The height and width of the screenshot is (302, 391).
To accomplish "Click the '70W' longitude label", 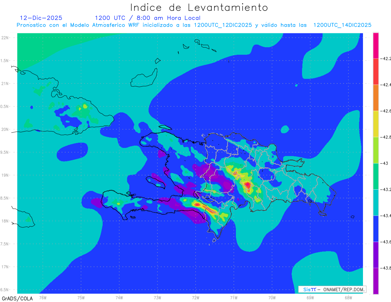I will point(272,297).
